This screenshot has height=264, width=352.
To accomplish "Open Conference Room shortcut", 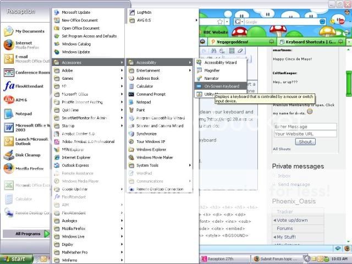I will 26,73.
